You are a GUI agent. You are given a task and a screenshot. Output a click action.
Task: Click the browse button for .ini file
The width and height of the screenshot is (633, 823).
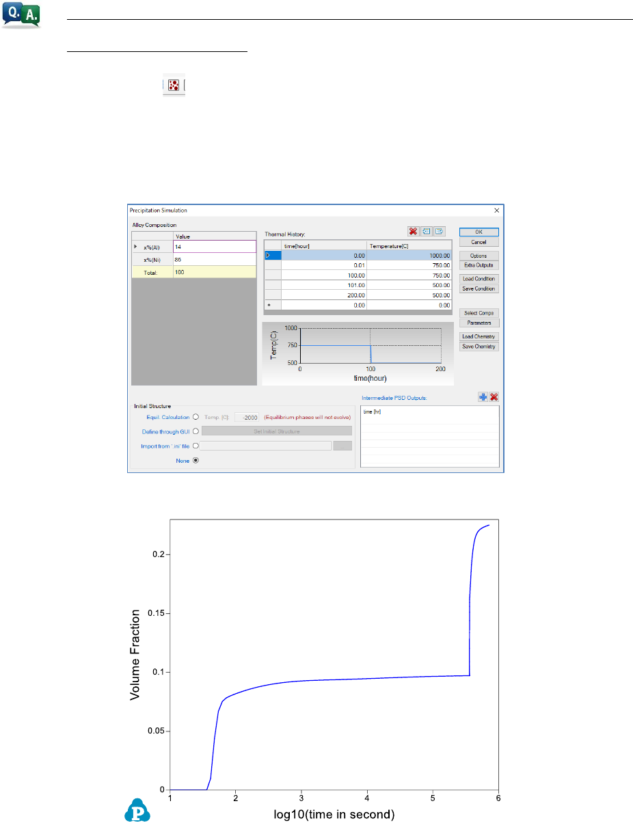pos(342,446)
